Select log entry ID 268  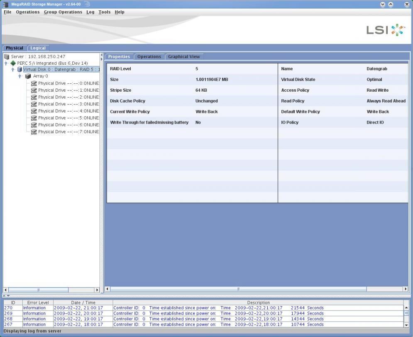[x=204, y=319]
